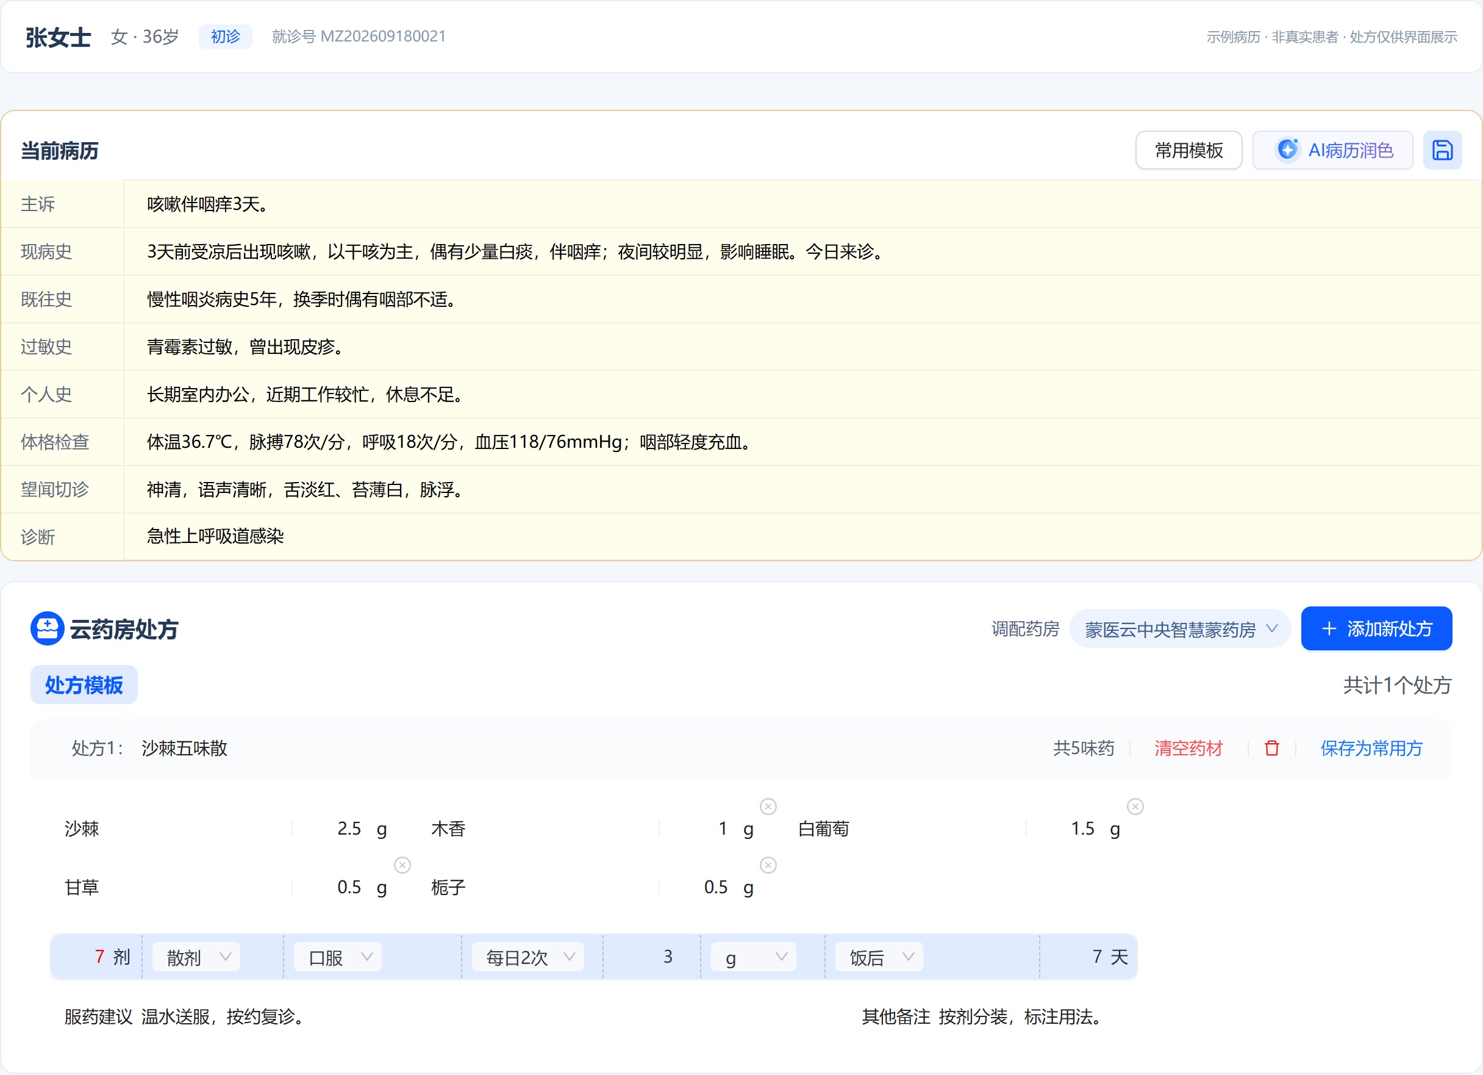Click 其他备注 text 按剂分装，标注用法
This screenshot has width=1483, height=1075.
pos(1021,1016)
